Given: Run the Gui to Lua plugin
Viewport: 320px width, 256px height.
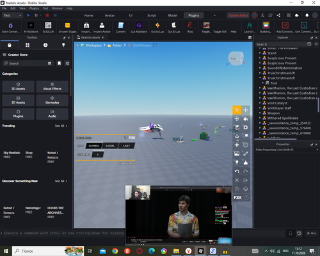Looking at the screenshot, I should click(x=157, y=28).
